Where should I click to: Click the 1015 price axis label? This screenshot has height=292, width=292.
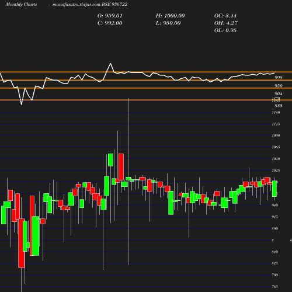(276, 171)
